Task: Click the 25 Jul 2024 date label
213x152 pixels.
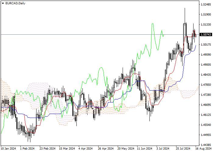Action: coord(183,148)
